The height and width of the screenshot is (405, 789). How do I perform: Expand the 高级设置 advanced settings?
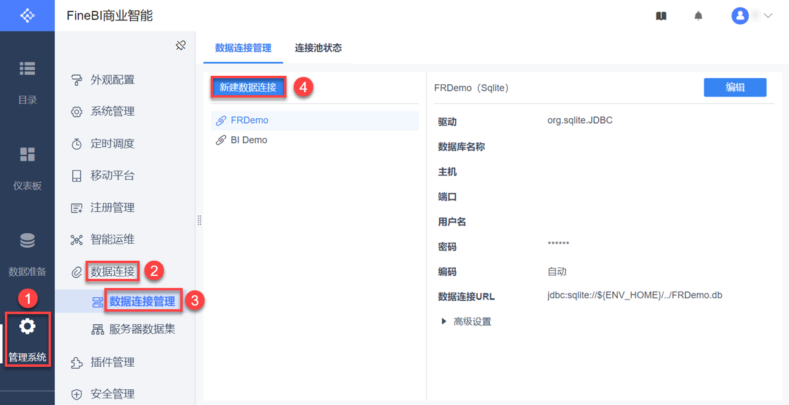(x=466, y=321)
